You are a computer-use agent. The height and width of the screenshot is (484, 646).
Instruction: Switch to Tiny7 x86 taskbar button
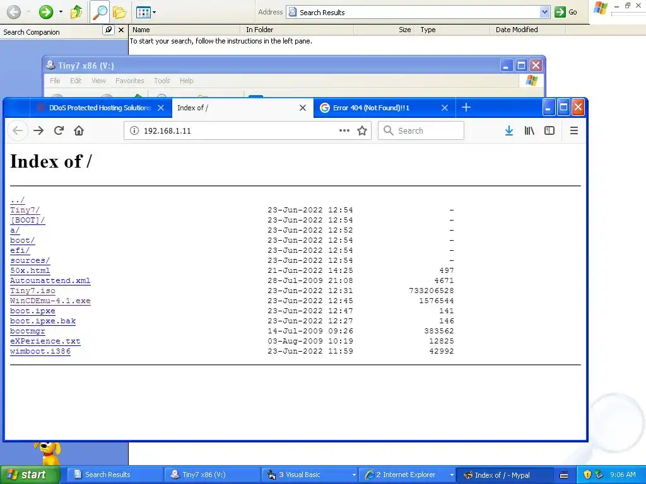[212, 475]
